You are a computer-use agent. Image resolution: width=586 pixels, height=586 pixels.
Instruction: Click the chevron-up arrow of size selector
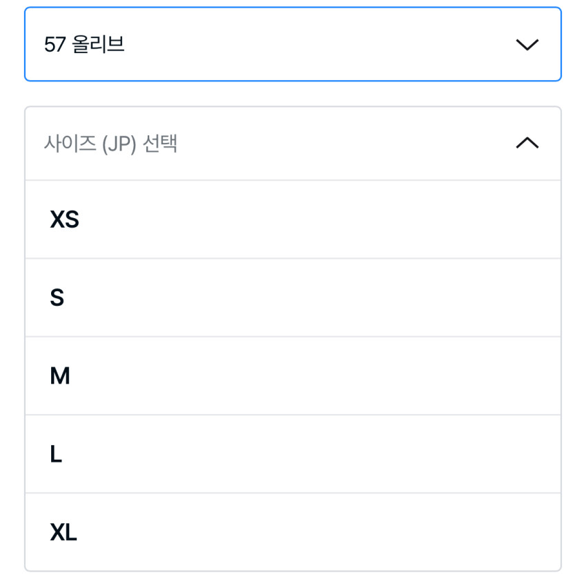tap(527, 143)
